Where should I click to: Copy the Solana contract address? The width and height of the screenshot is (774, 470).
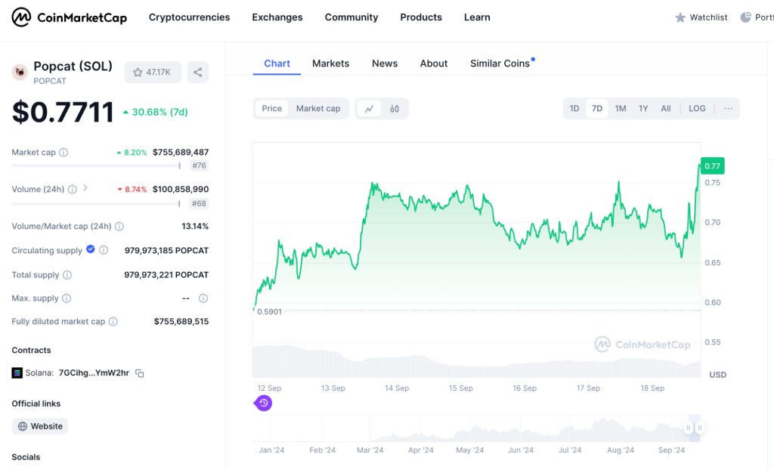coord(140,373)
